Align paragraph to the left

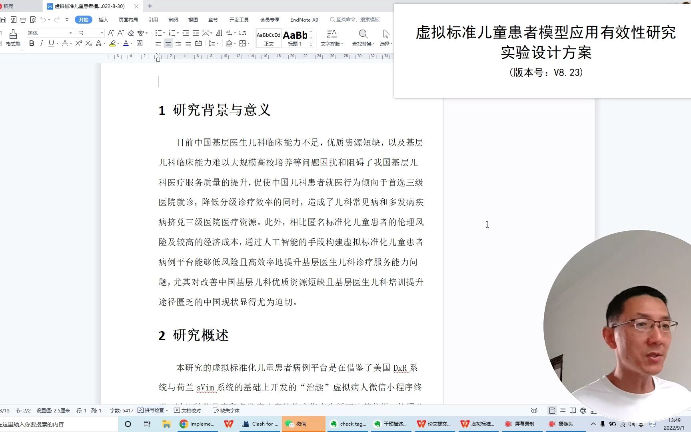click(158, 43)
